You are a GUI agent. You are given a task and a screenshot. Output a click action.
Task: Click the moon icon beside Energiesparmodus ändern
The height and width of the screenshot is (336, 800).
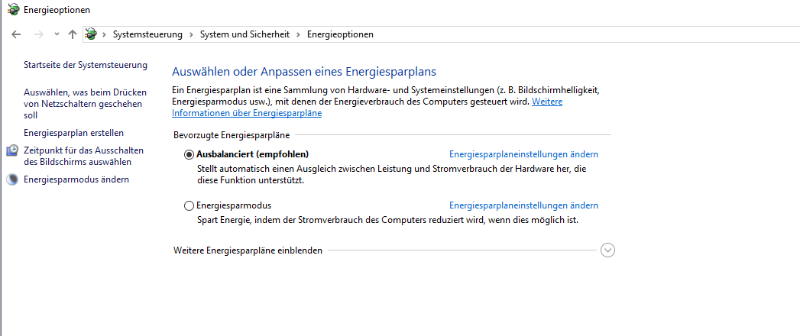pos(12,179)
